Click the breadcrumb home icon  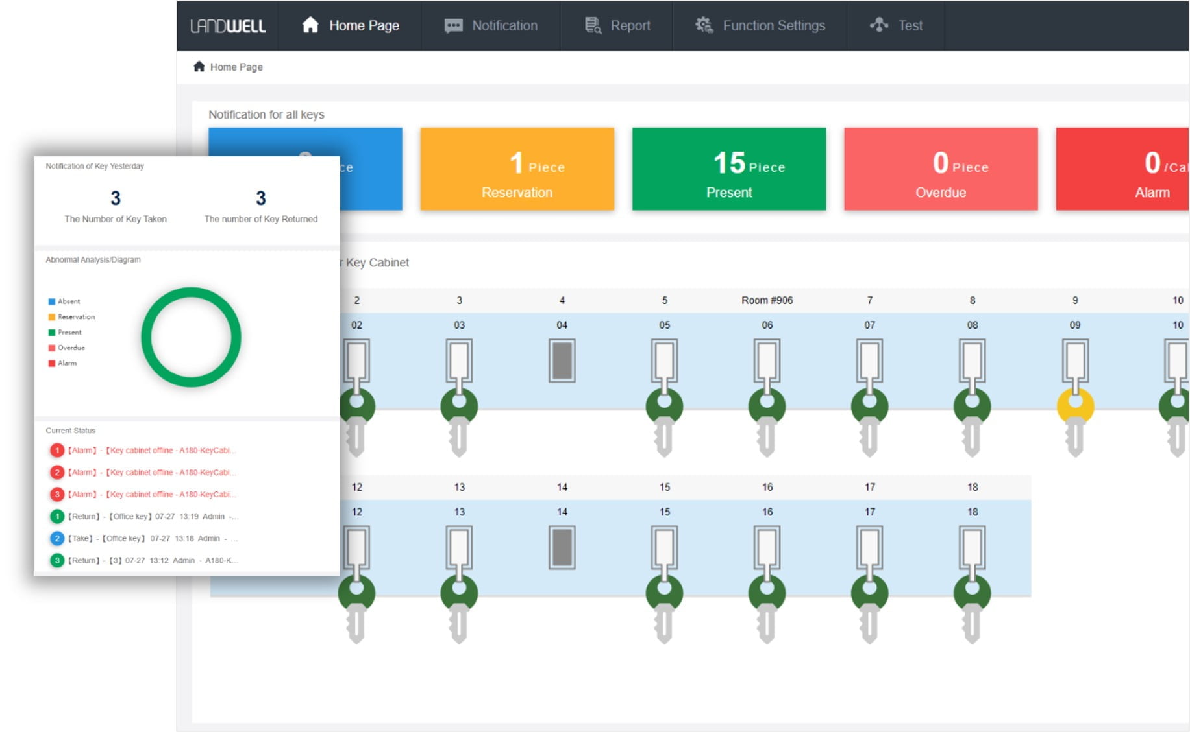point(198,66)
